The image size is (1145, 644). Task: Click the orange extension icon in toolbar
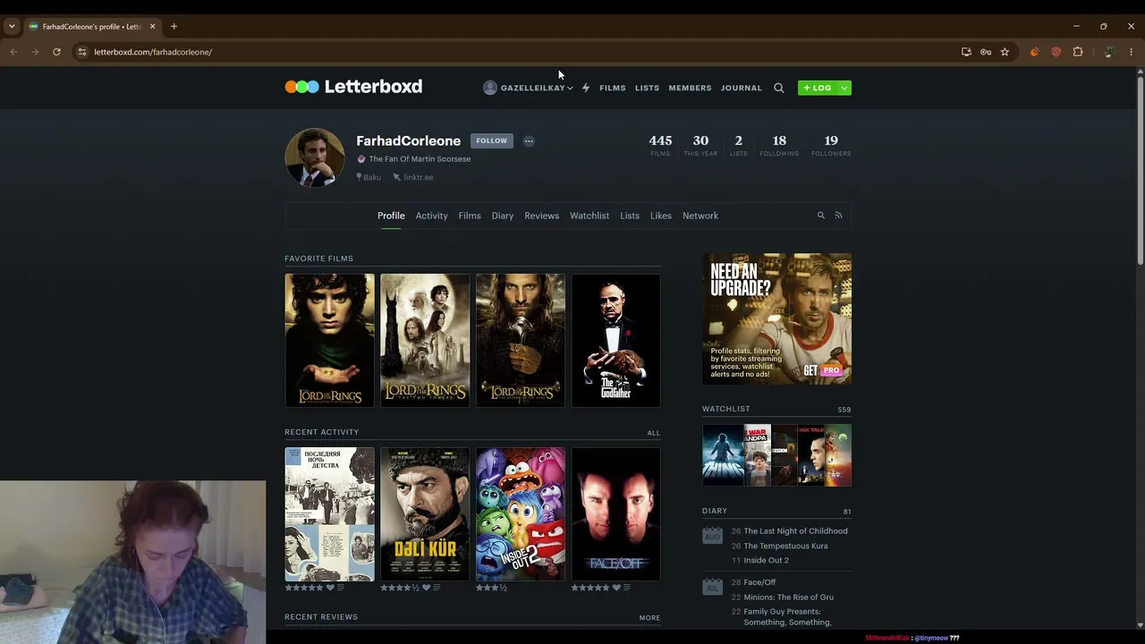point(1035,52)
